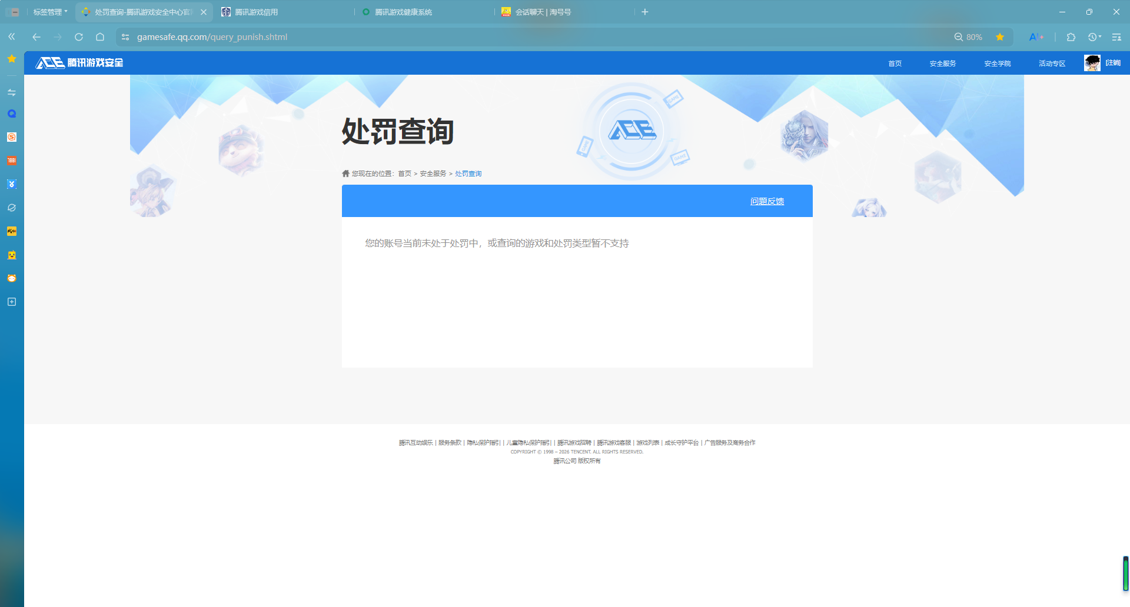Open the orange Taobao face sidebar app

point(12,278)
